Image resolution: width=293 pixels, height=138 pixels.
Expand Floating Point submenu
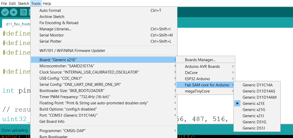pos(104,103)
